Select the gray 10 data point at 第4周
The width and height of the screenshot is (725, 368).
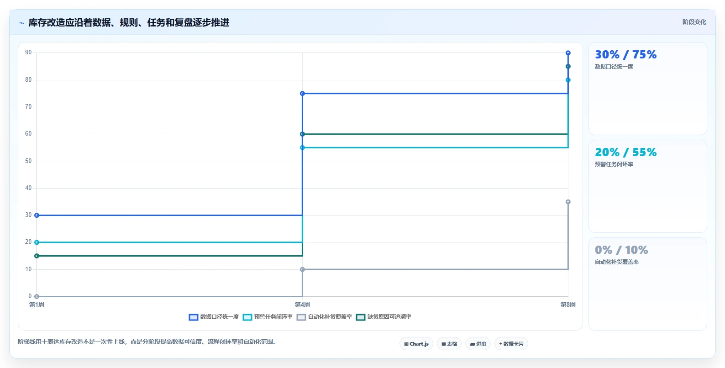click(302, 269)
